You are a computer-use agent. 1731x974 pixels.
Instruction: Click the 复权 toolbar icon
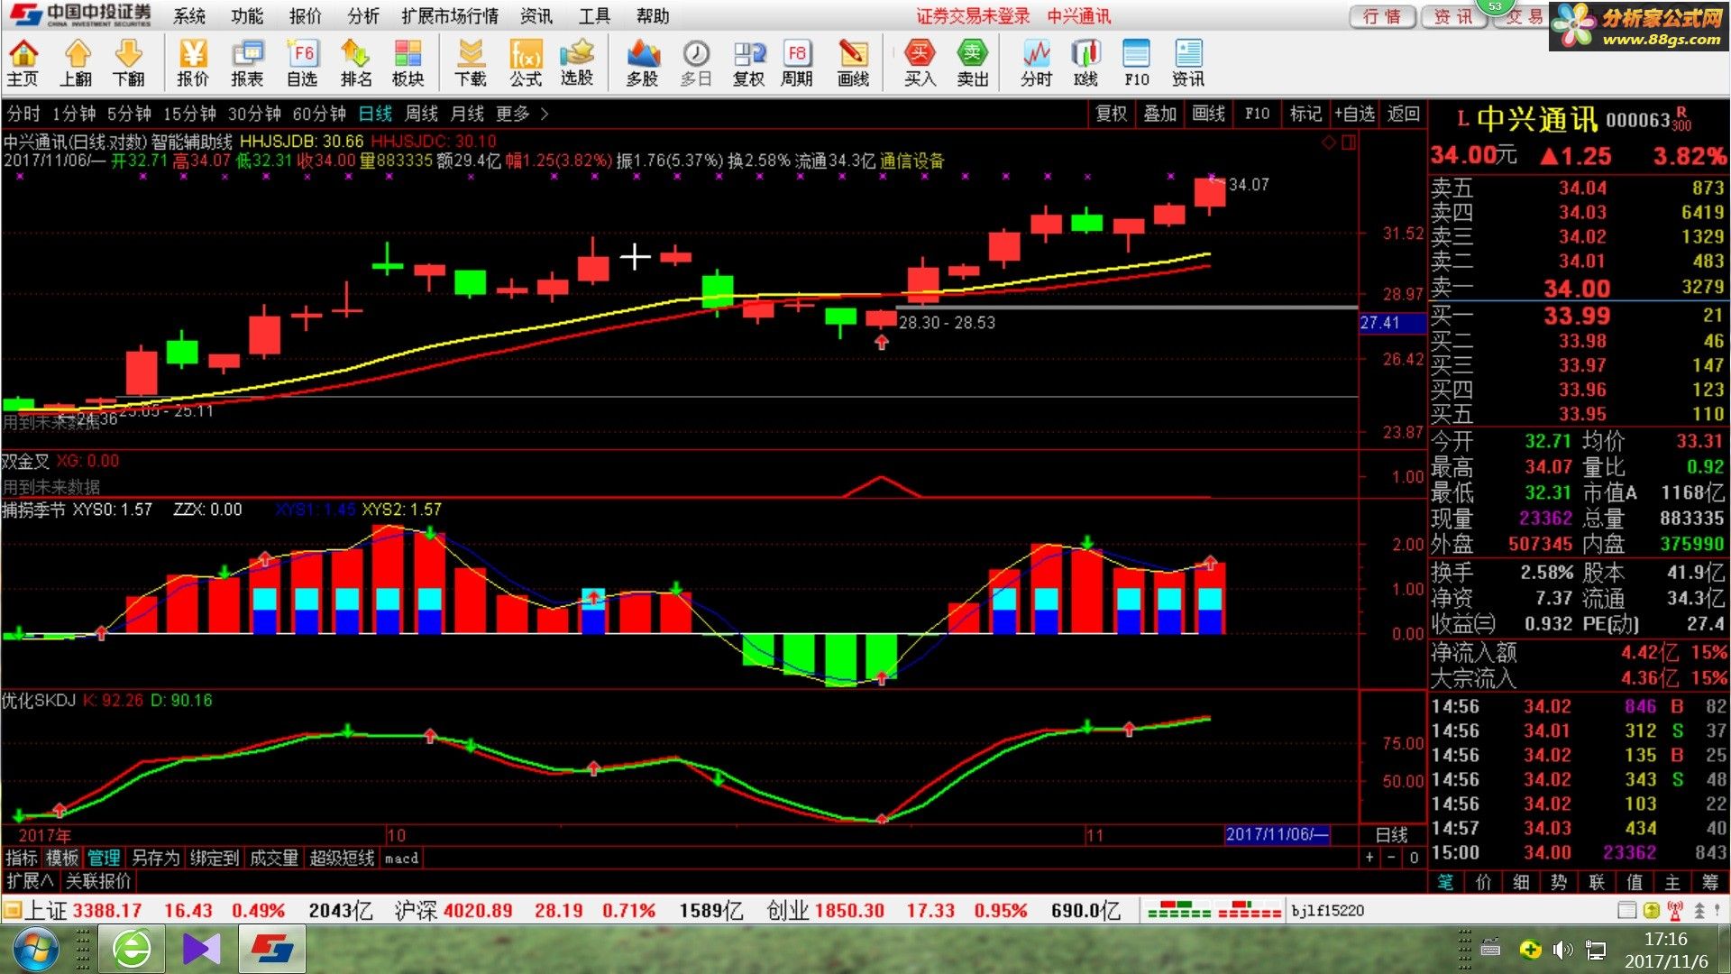(x=748, y=64)
